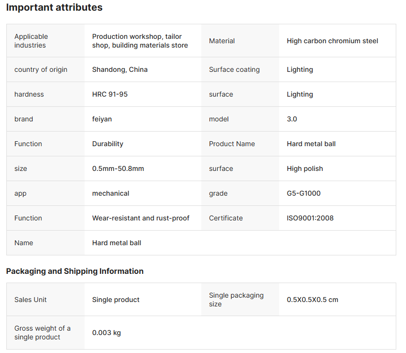Click the "Surface coating" label cell

coord(234,69)
